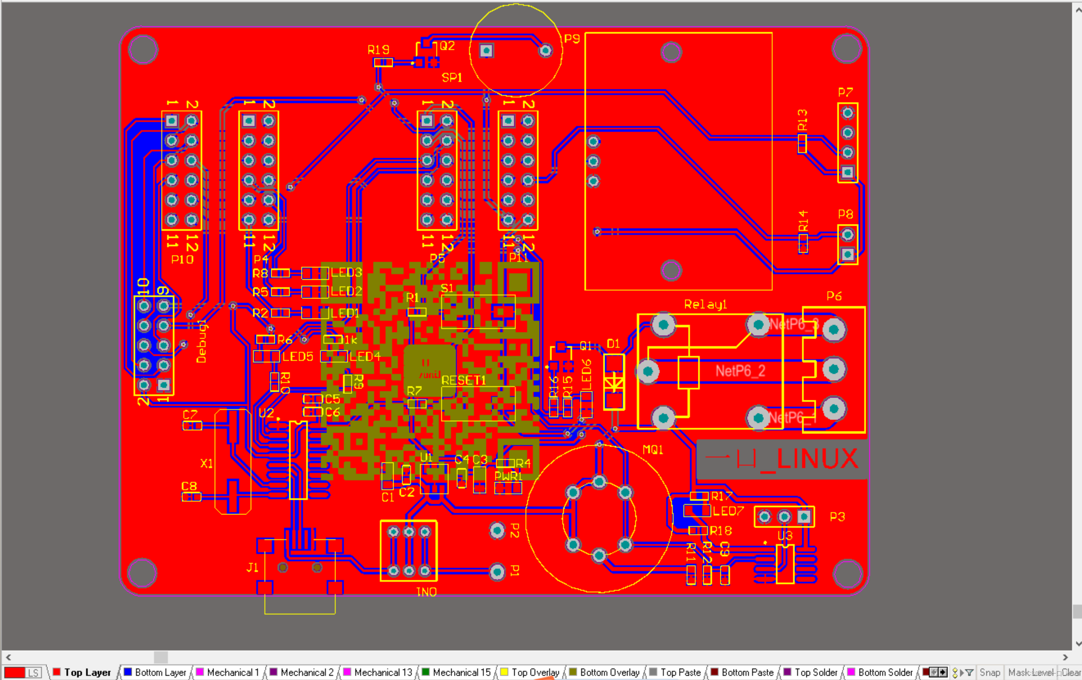
Task: Click the P2 test pad
Action: [x=497, y=531]
